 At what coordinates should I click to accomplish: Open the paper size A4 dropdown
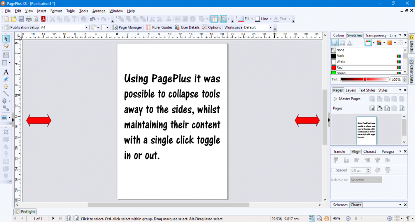coord(86,27)
